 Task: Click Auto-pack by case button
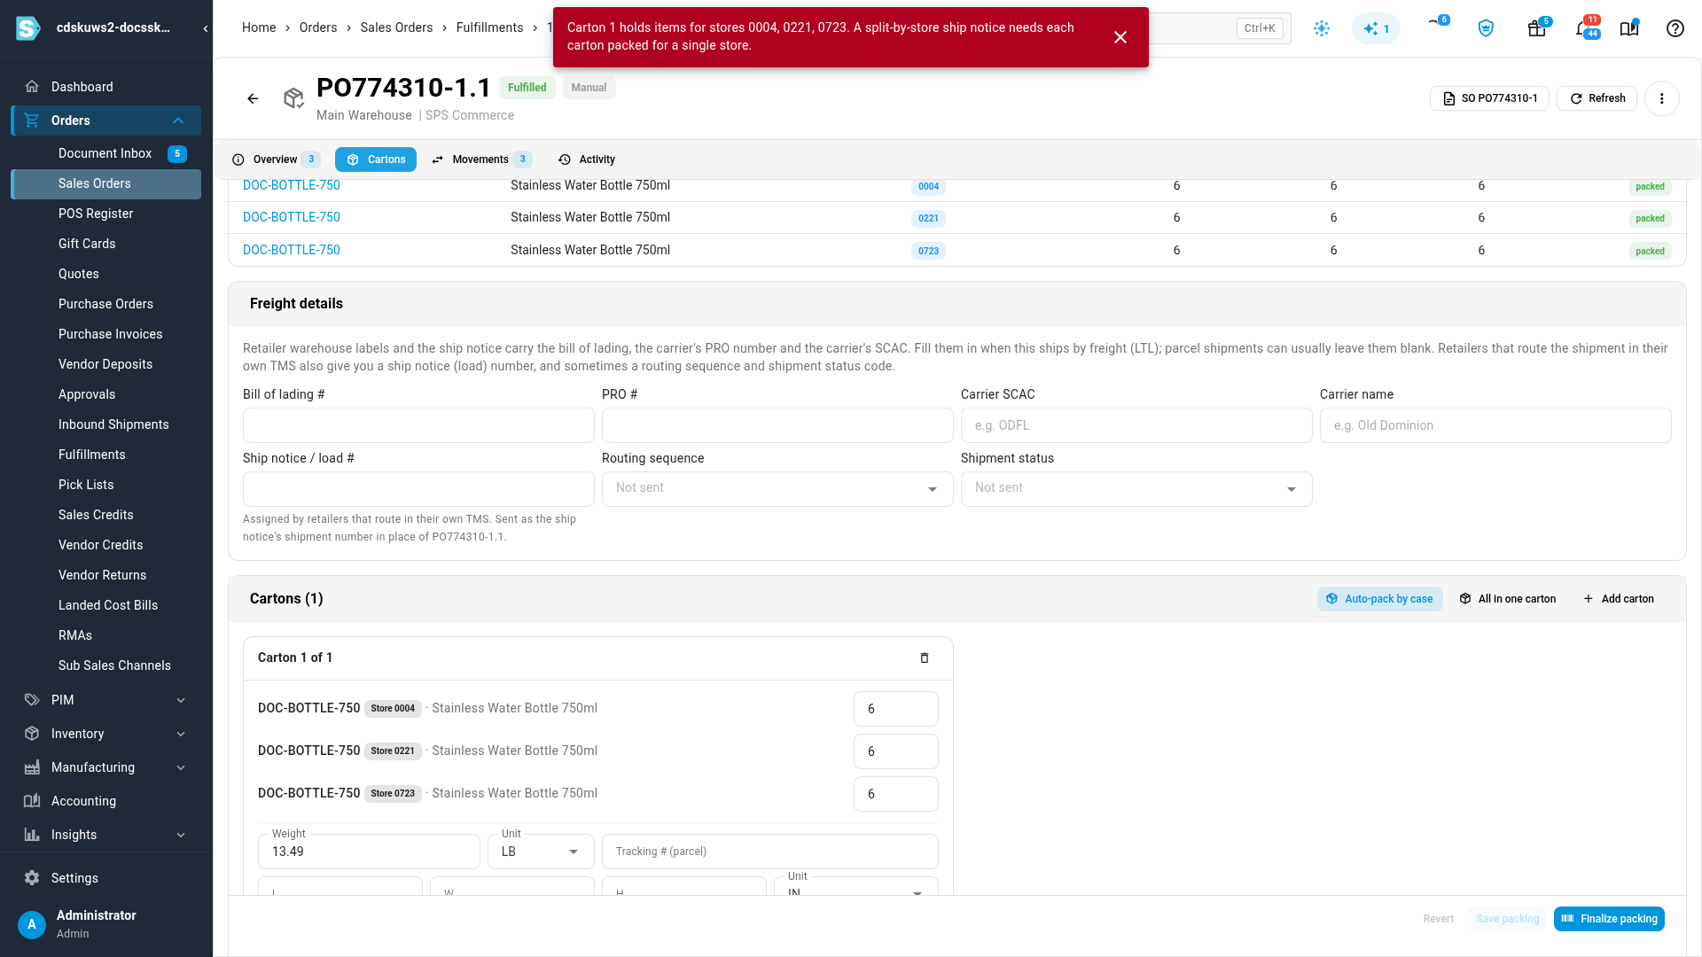click(x=1379, y=599)
